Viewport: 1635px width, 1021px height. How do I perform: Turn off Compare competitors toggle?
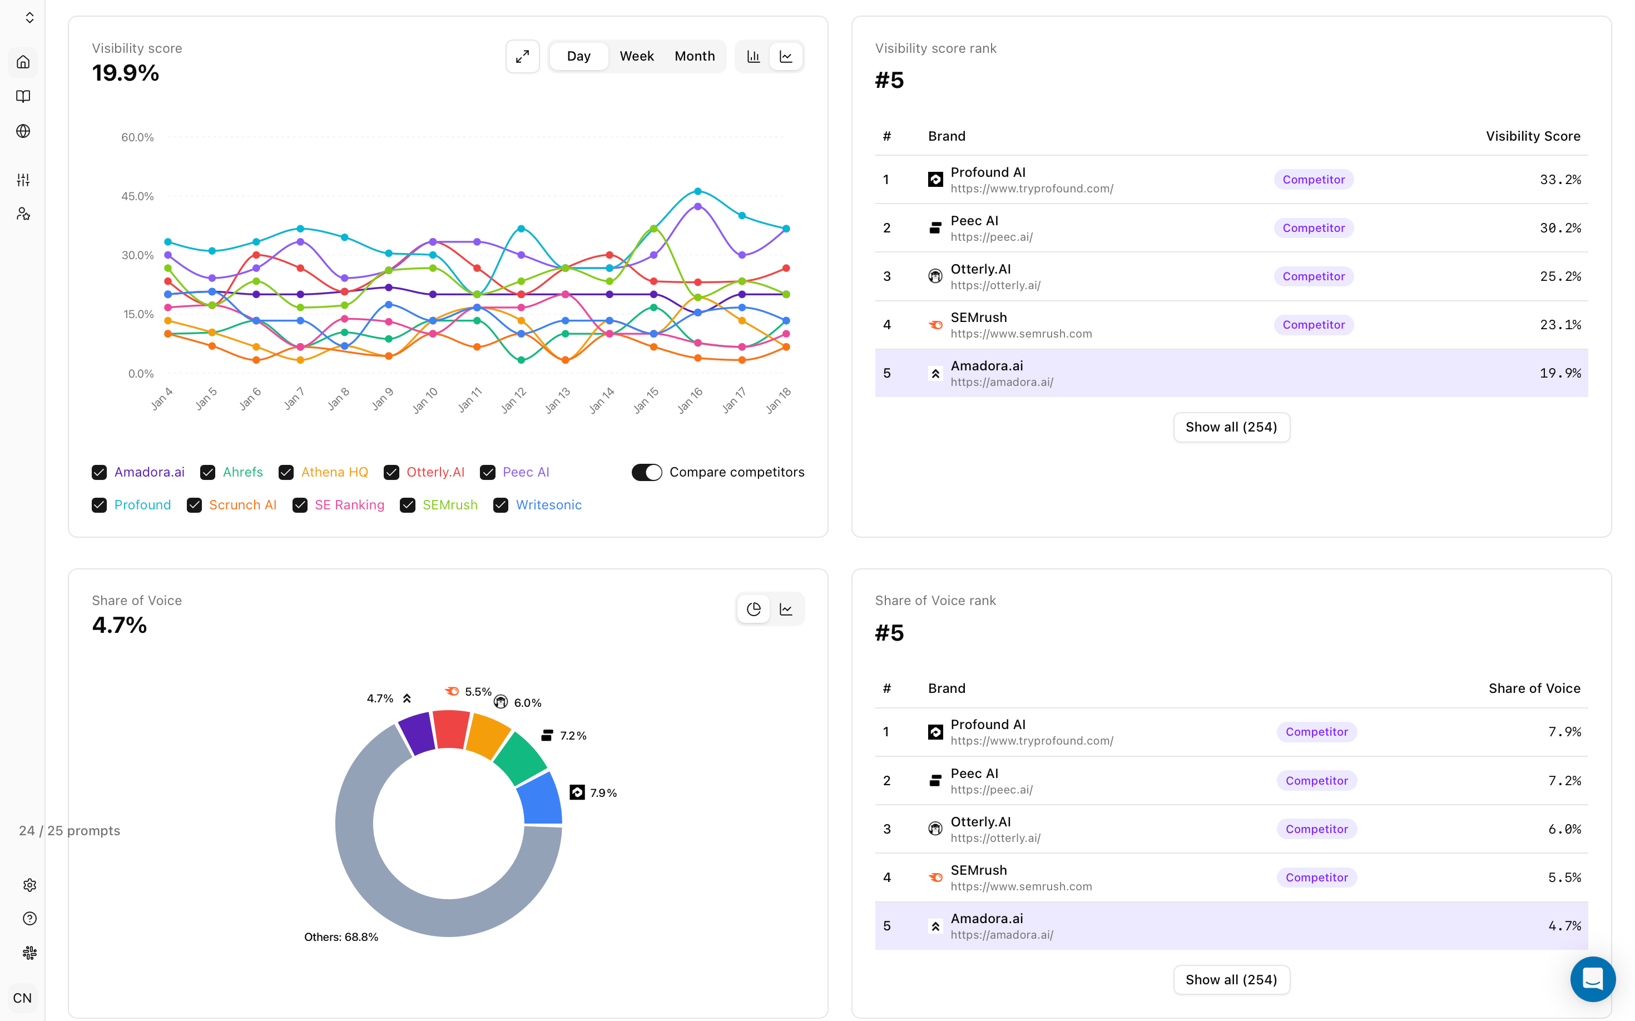(647, 473)
